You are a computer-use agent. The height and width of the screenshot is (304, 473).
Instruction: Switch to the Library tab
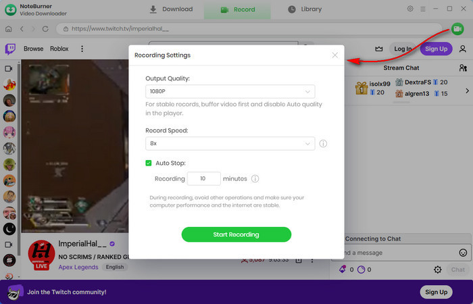tap(305, 9)
